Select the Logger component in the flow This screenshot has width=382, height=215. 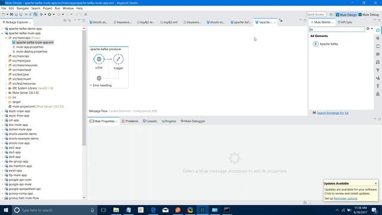click(118, 59)
